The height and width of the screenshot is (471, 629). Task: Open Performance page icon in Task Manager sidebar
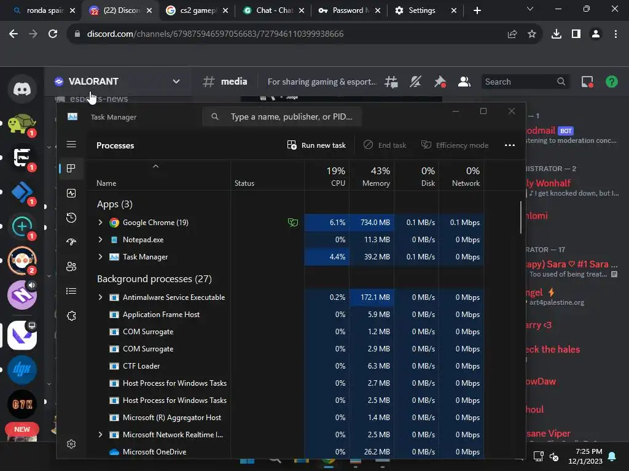tap(71, 193)
